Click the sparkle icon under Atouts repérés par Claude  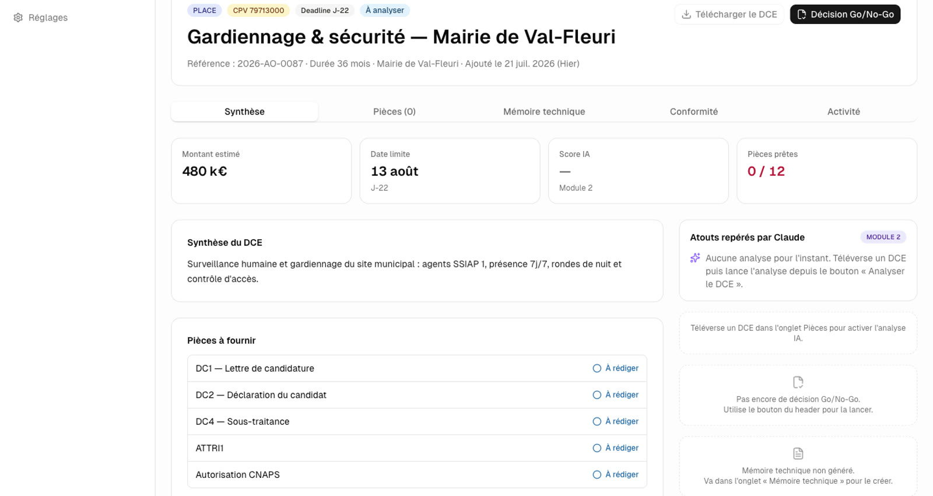click(695, 258)
